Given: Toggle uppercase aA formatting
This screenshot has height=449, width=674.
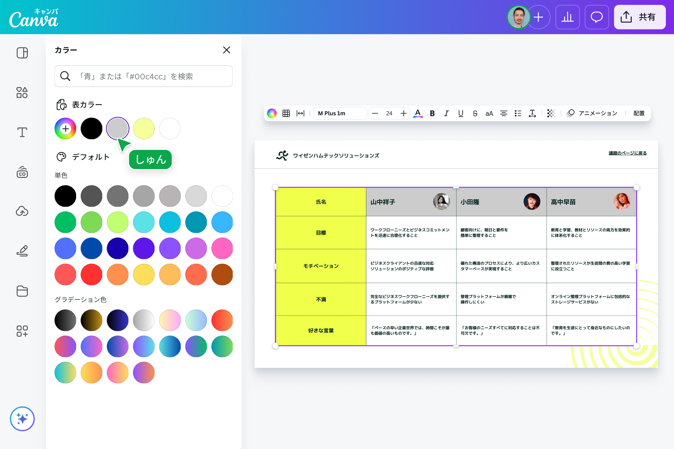Looking at the screenshot, I should (489, 113).
